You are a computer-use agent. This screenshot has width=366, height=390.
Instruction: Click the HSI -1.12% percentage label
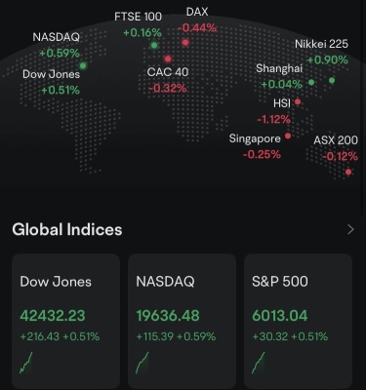click(x=274, y=120)
